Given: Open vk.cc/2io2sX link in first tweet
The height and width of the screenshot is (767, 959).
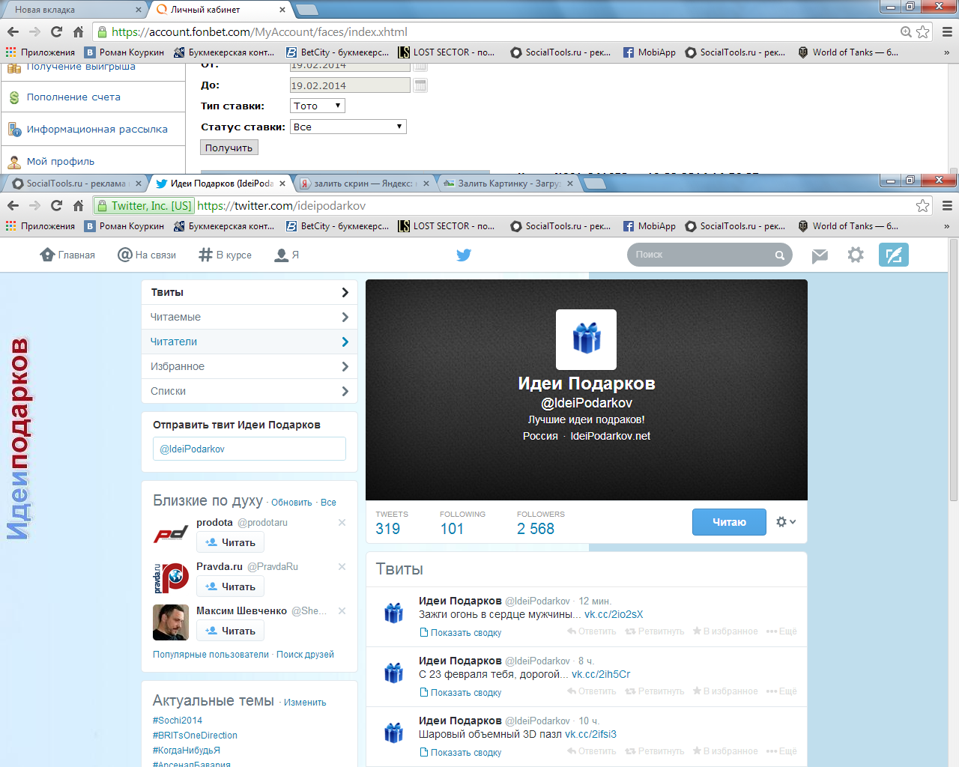Looking at the screenshot, I should (x=614, y=614).
